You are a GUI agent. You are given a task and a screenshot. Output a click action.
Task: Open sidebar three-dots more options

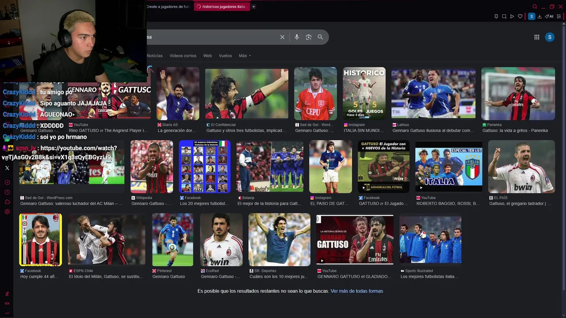[x=7, y=313]
